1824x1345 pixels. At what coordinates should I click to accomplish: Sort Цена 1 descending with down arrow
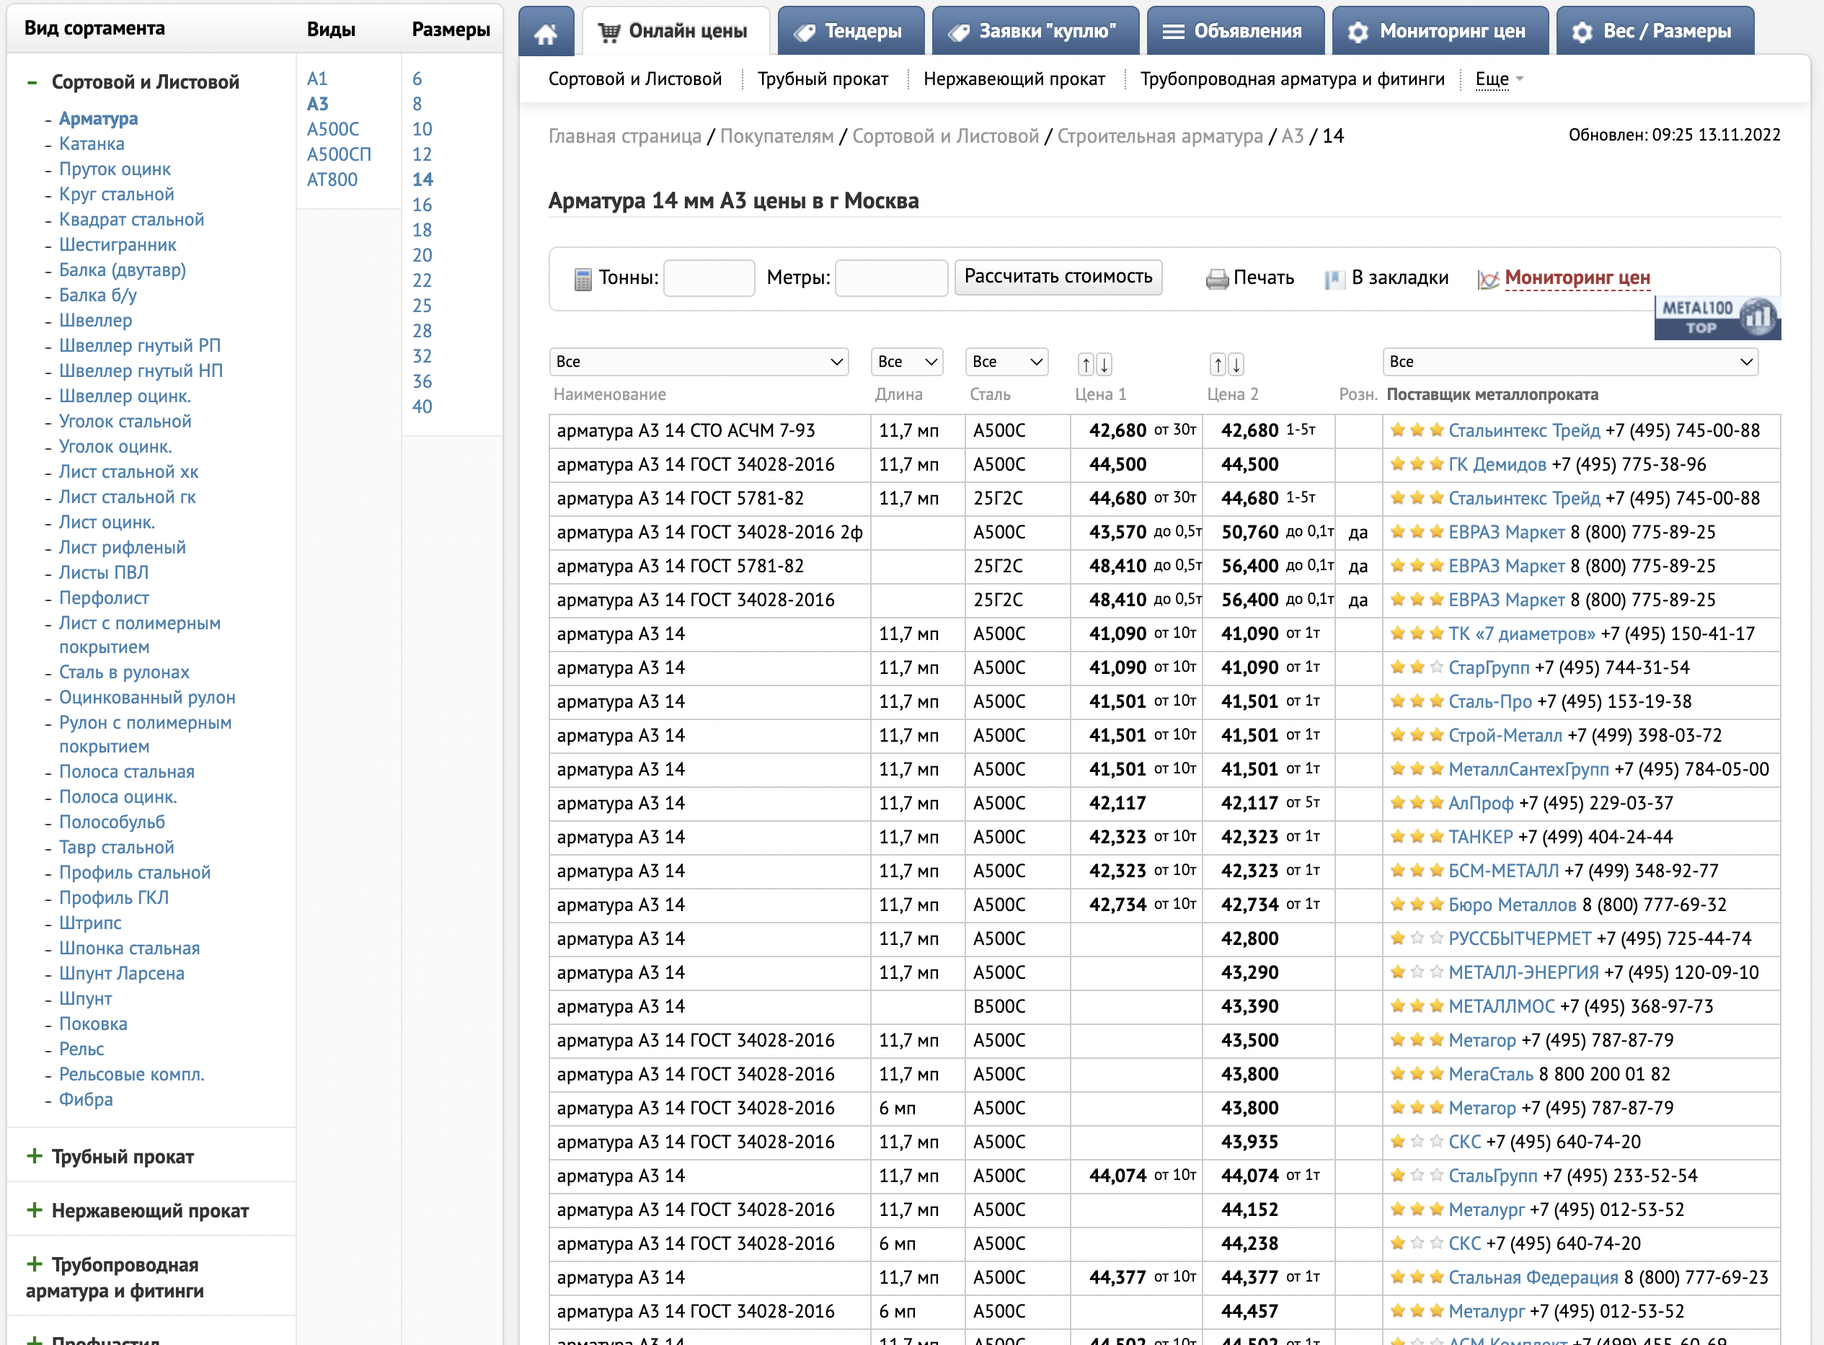click(x=1104, y=364)
